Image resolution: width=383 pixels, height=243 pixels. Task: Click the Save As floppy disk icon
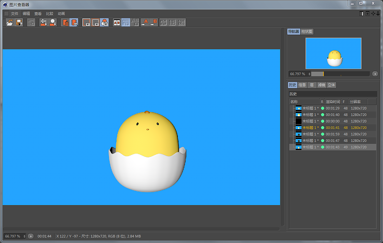(19, 22)
